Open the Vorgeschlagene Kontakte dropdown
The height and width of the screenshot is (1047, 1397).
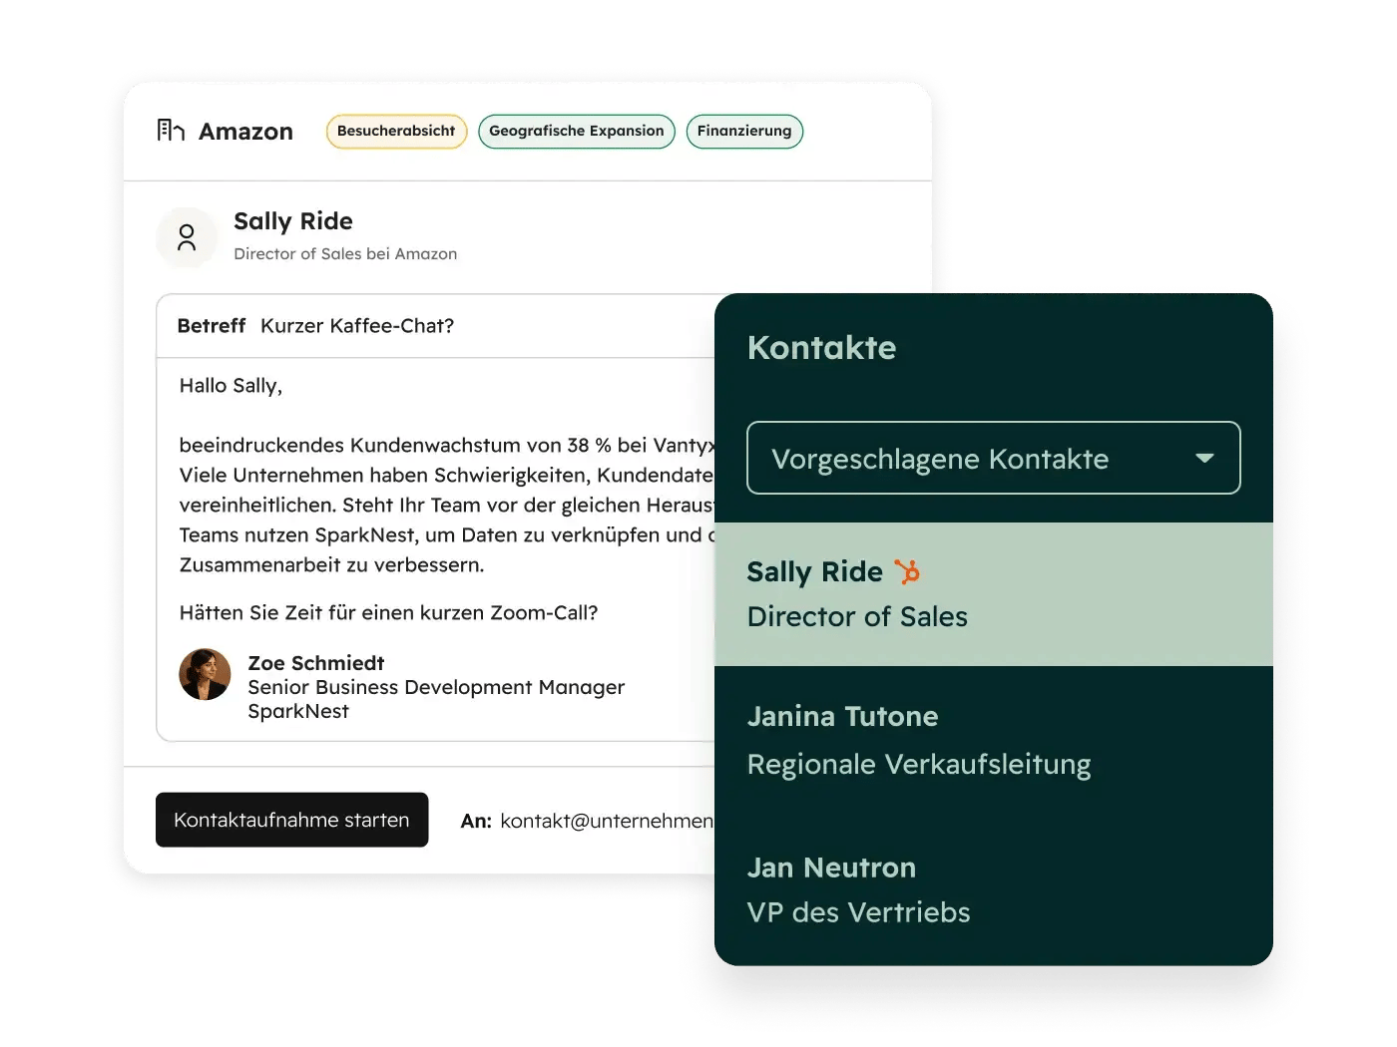point(994,458)
